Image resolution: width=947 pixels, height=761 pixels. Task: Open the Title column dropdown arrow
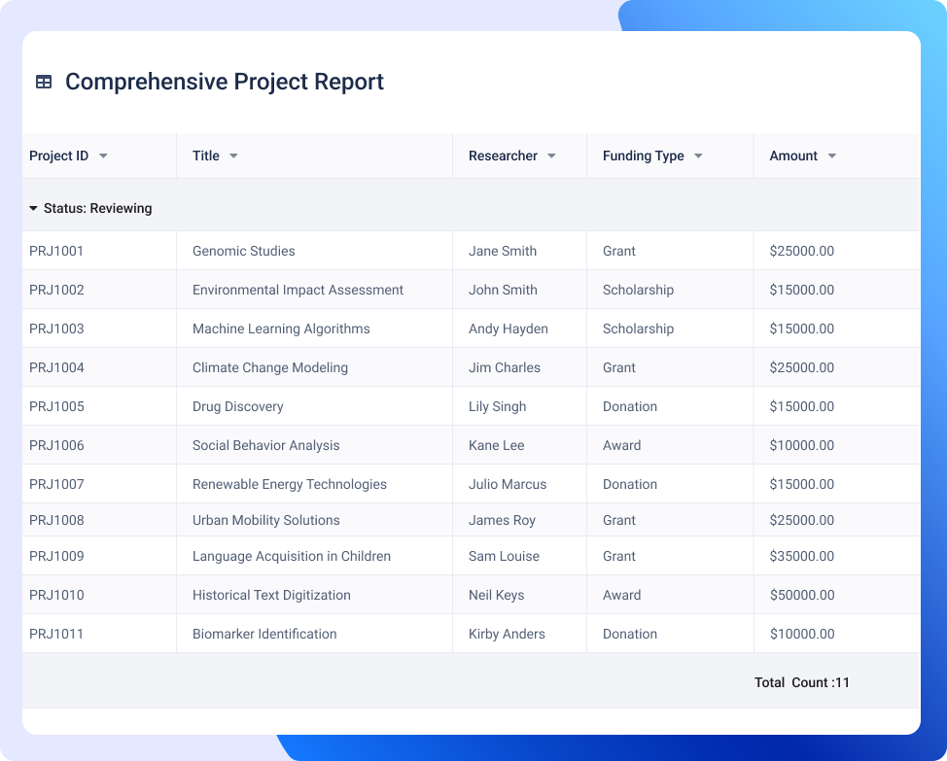coord(233,156)
